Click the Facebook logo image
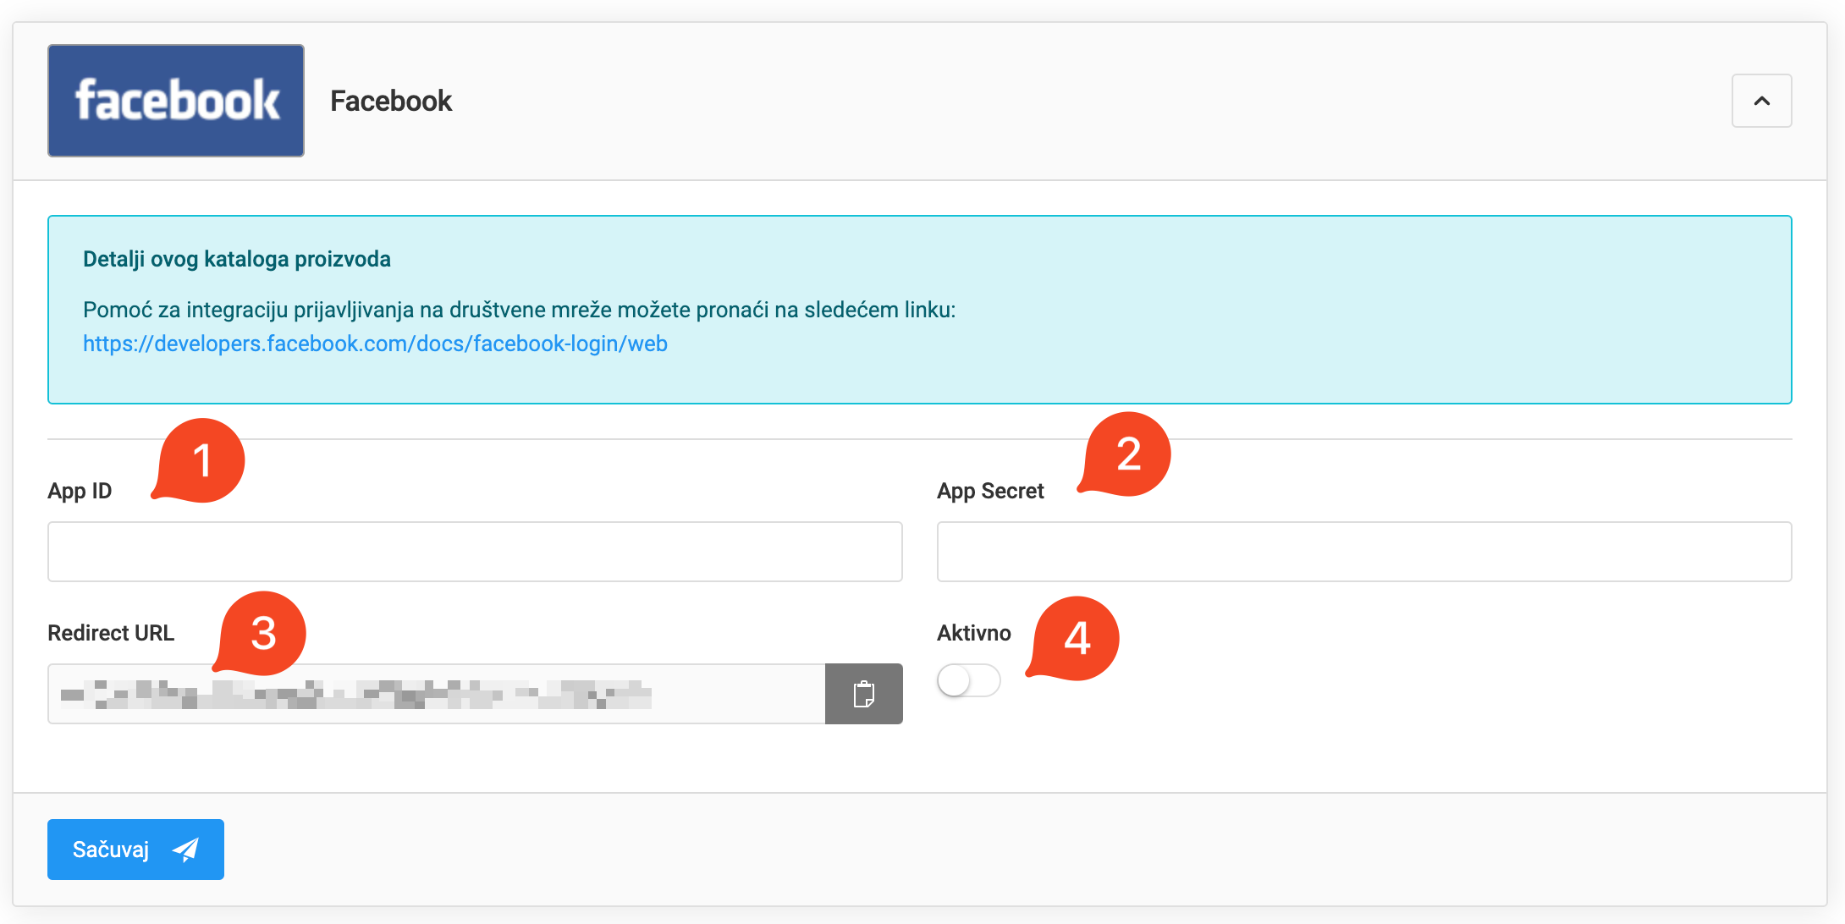Screen dimensions: 1845x924 (x=176, y=101)
